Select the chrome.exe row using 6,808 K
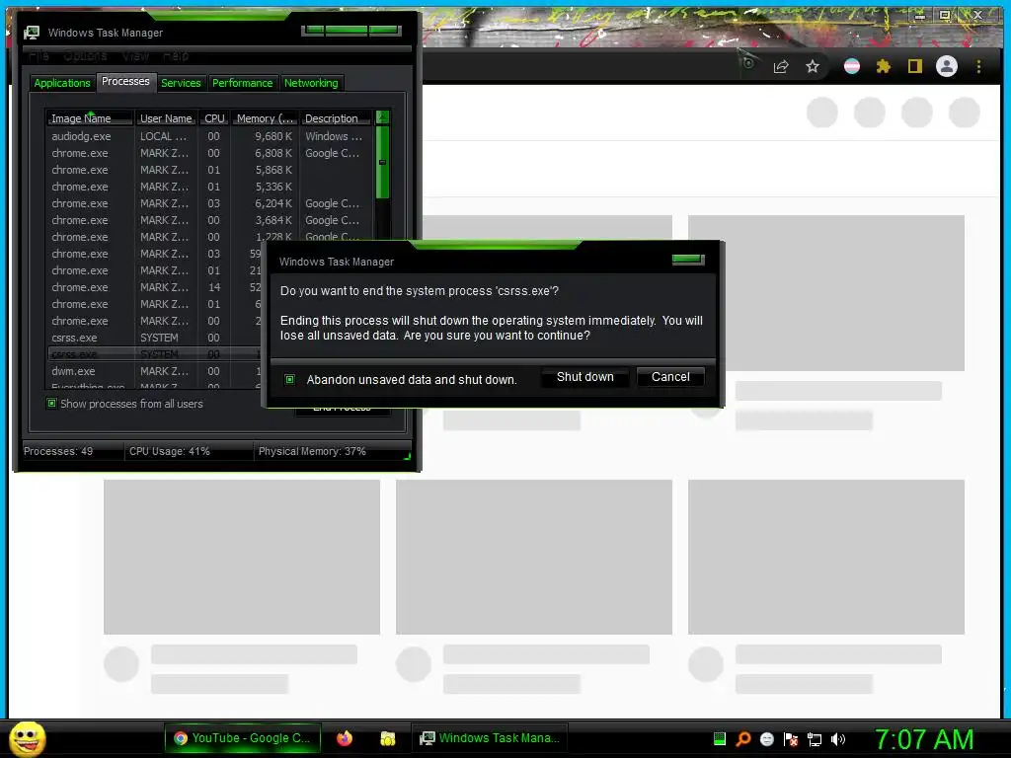Viewport: 1011px width, 758px height. click(x=209, y=153)
